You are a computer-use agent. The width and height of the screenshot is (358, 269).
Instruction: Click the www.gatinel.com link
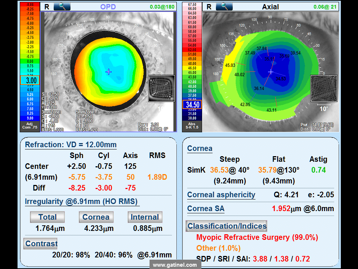[175, 265]
